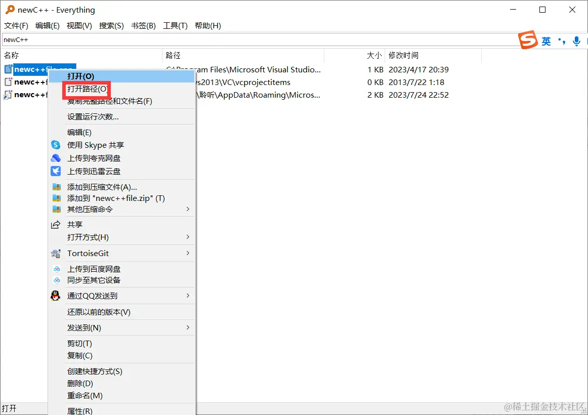Click file icon of the 2013/7/22 result

8,81
